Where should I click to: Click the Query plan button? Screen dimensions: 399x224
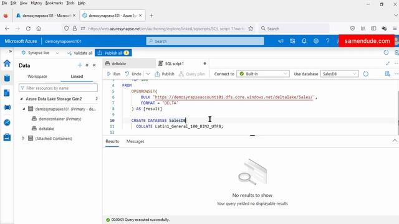pyautogui.click(x=192, y=74)
